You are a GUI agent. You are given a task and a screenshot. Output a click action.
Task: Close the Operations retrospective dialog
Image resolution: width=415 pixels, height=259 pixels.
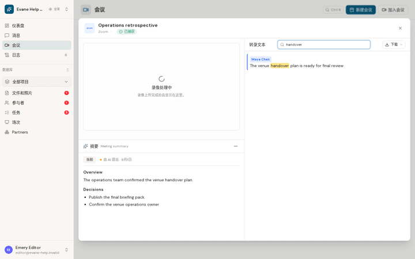[x=400, y=28]
